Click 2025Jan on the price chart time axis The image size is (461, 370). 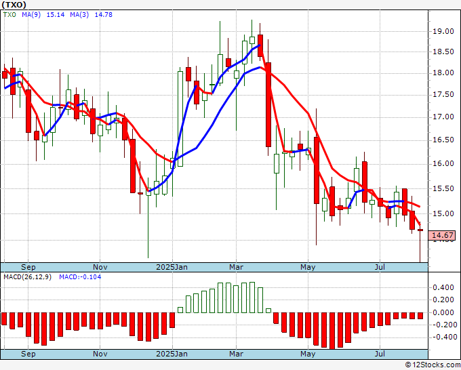coord(172,267)
